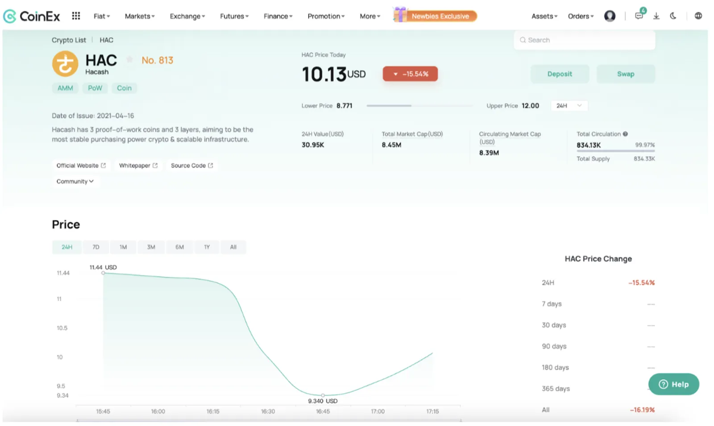Open the Futures menu
This screenshot has width=714, height=426.
[x=234, y=16]
